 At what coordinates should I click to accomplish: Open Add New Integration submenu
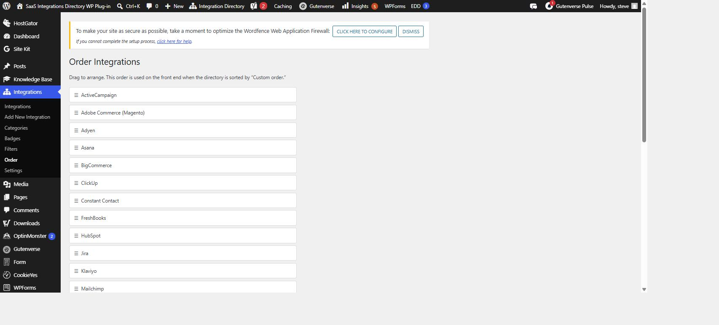27,117
